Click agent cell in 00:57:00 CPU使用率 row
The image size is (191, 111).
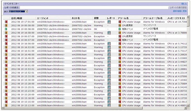pyautogui.click(x=53, y=36)
